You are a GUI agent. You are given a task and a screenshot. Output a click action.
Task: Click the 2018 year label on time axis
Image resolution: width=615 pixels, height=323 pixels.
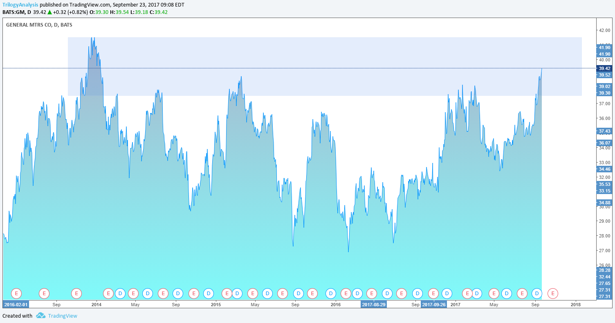(x=575, y=305)
